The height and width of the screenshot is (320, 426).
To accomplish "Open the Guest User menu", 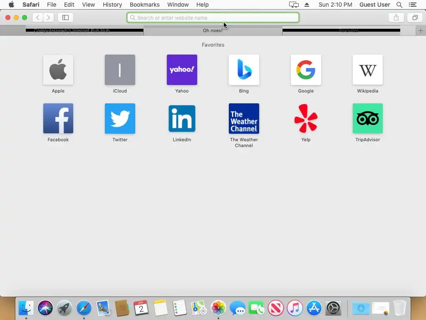I will (x=374, y=5).
